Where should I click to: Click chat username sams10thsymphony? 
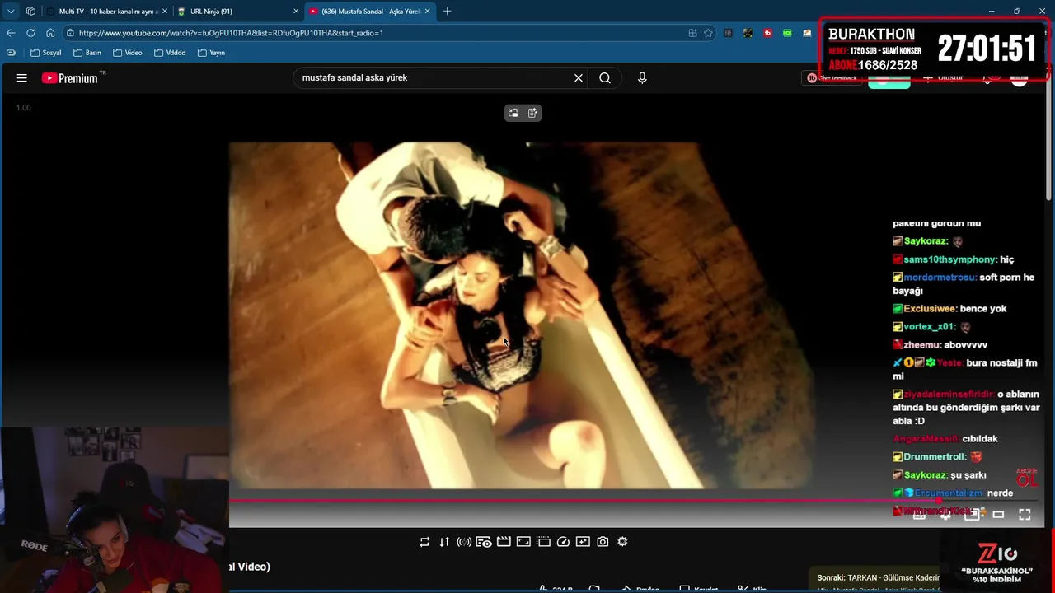point(950,259)
